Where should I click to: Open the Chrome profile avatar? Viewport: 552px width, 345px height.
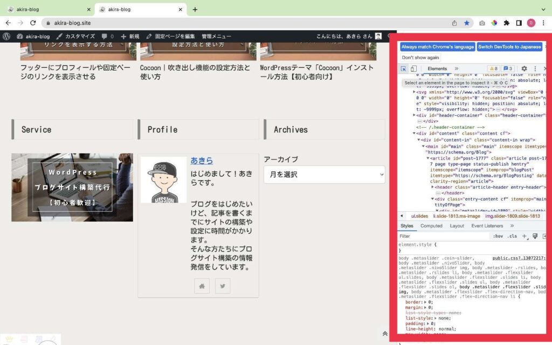(x=531, y=23)
